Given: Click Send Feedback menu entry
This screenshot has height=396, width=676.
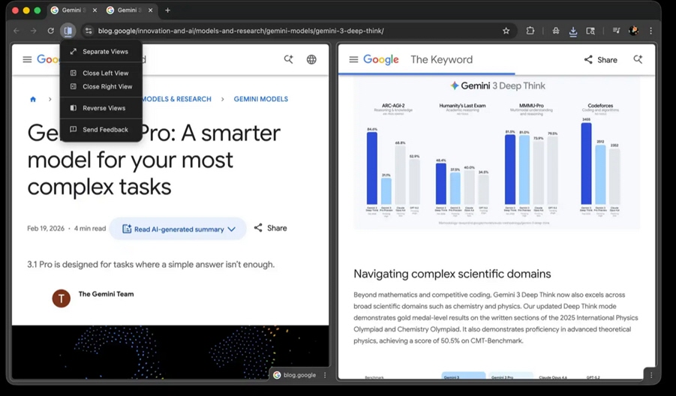Looking at the screenshot, I should tap(101, 129).
